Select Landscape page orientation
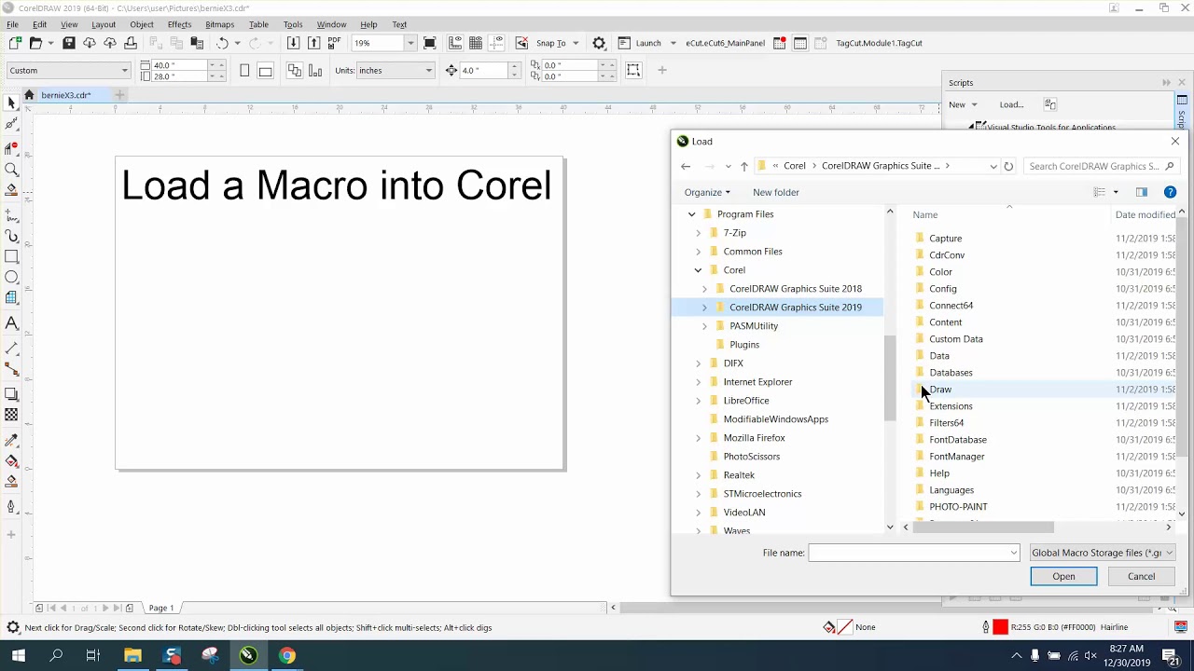The width and height of the screenshot is (1194, 671). click(266, 71)
